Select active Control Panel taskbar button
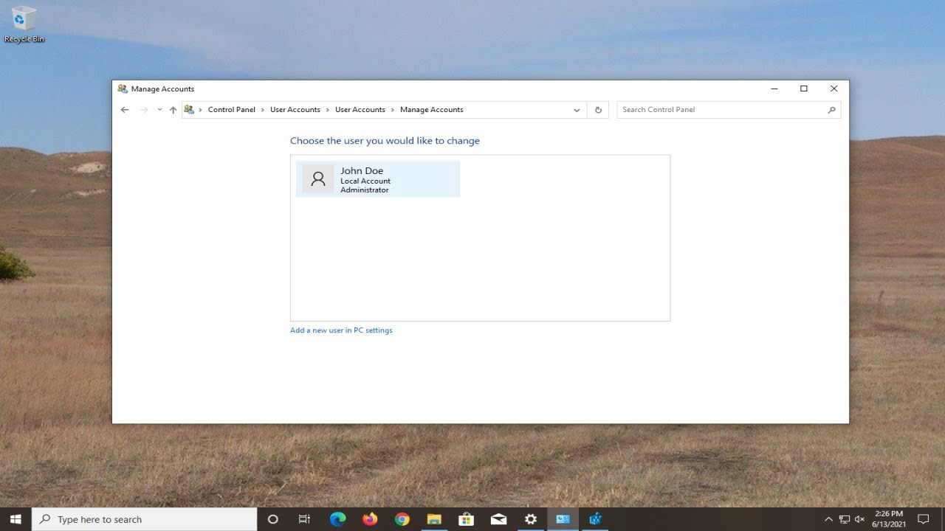Viewport: 945px width, 531px height. pyautogui.click(x=563, y=519)
